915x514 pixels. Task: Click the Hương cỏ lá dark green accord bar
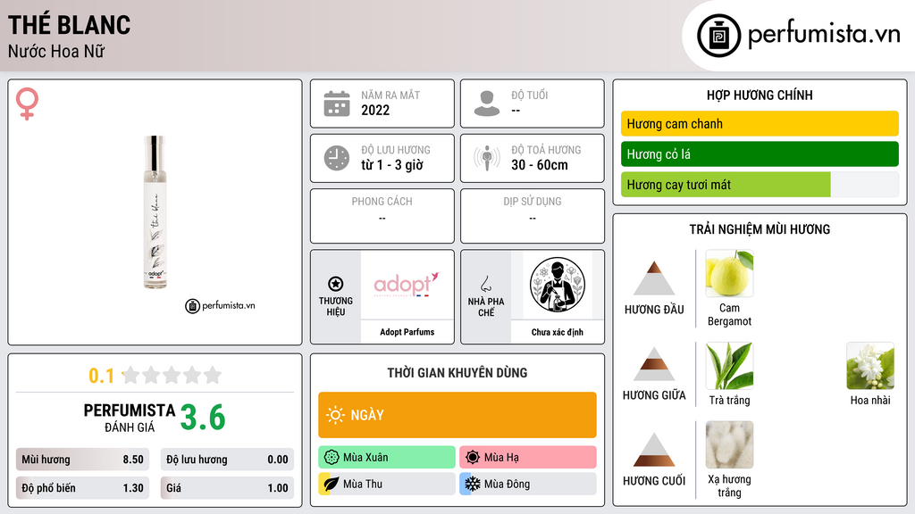pos(760,153)
